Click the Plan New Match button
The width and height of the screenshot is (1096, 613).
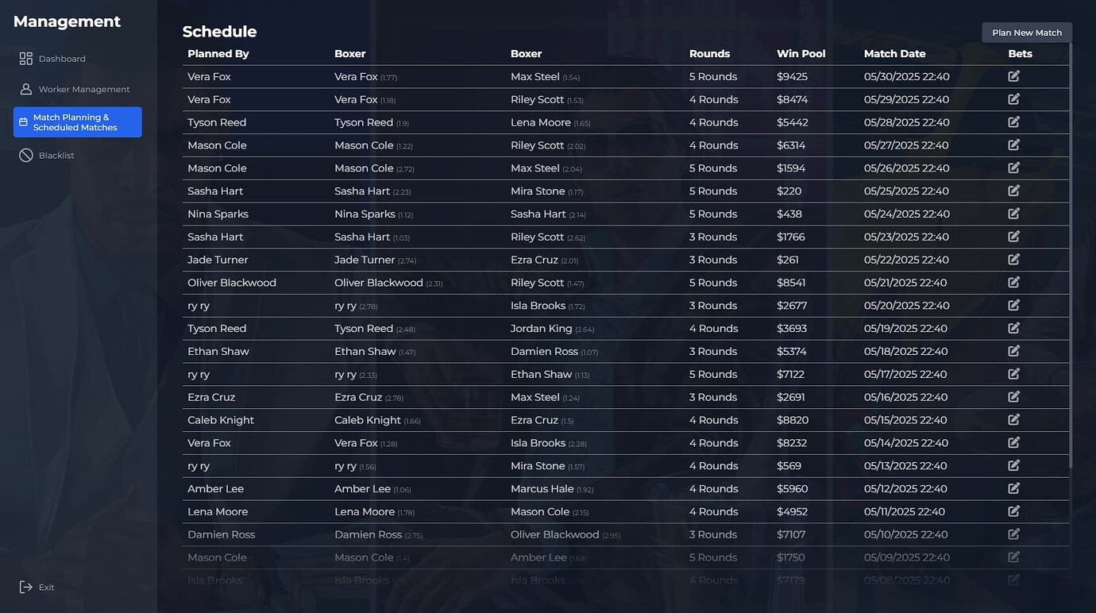click(x=1026, y=33)
